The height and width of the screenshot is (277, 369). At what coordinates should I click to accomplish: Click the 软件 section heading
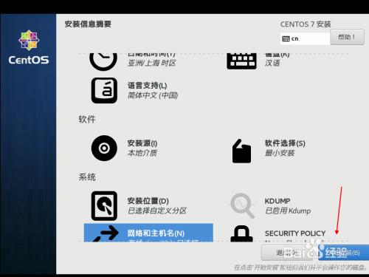pos(87,120)
